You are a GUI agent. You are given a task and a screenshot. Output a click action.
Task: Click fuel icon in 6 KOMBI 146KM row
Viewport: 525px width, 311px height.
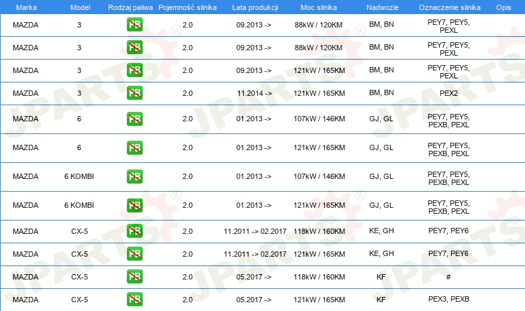click(x=134, y=176)
